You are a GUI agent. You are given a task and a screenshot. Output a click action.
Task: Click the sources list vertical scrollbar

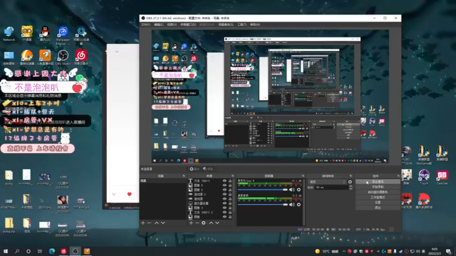point(234,195)
